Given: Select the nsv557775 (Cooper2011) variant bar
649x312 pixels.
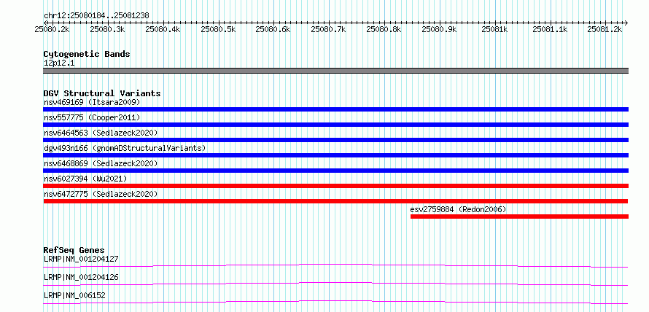Looking at the screenshot, I should 335,125.
